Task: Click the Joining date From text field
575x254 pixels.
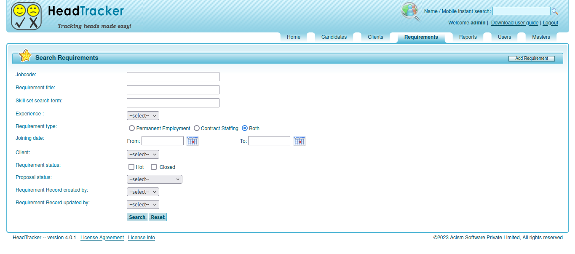Action: coord(163,141)
